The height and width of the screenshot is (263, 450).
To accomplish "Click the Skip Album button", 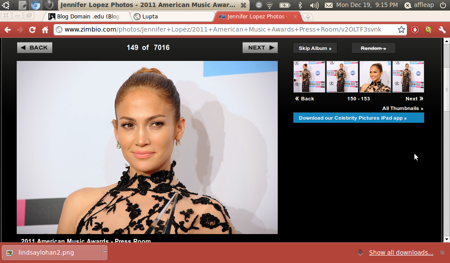I will [x=315, y=48].
